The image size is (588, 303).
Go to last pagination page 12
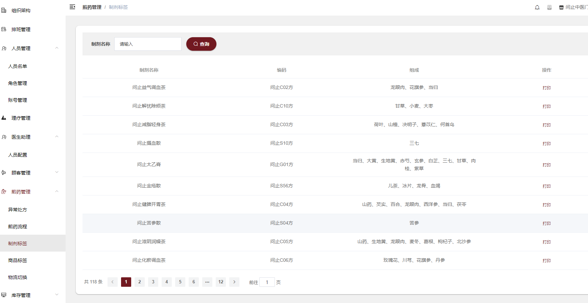click(x=221, y=282)
